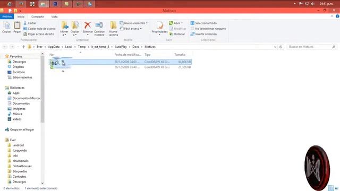This screenshot has height=191, width=340.
Task: Switch to details view icon in status bar
Action: pyautogui.click(x=331, y=188)
